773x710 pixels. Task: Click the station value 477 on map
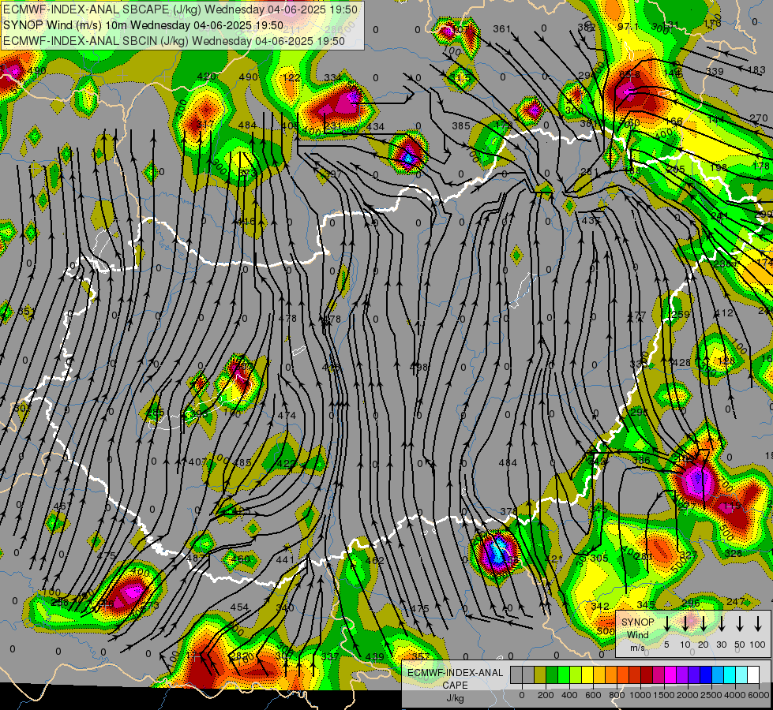(636, 316)
